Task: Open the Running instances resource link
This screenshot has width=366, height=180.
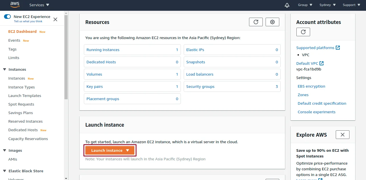Action: (103, 50)
